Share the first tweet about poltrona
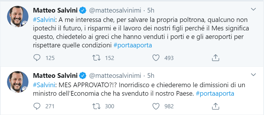The image size is (265, 115). click(215, 58)
